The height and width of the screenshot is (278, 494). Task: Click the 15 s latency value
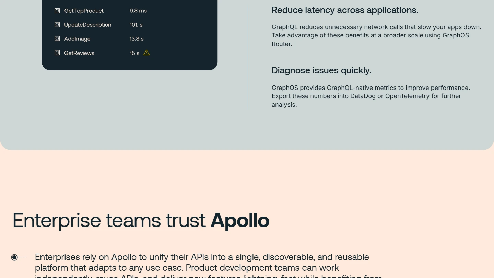pos(134,53)
